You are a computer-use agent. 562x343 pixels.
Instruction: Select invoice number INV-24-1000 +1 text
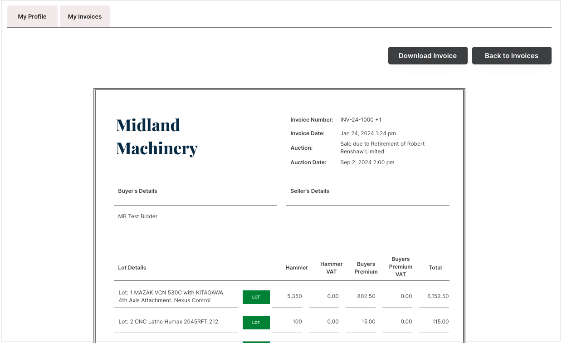[x=361, y=120]
